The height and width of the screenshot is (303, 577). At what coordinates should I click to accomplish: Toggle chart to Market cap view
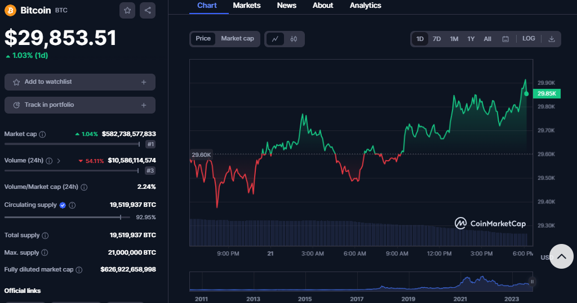(237, 39)
